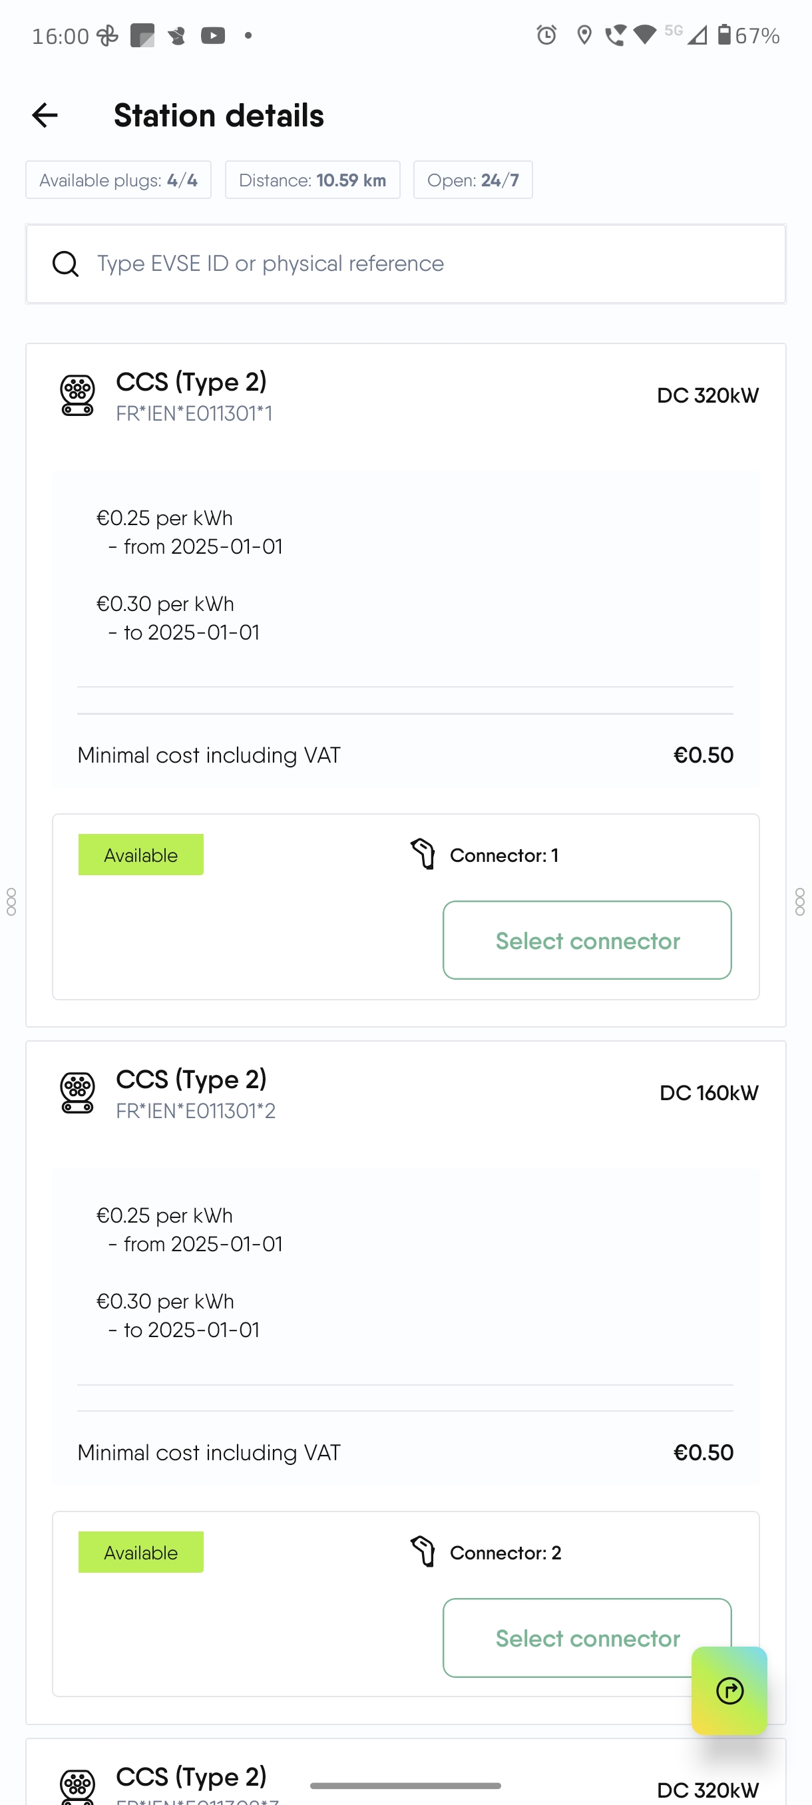Screen dimensions: 812x1805
Task: Tap the Available status badge of Connector 2
Action: (141, 1552)
